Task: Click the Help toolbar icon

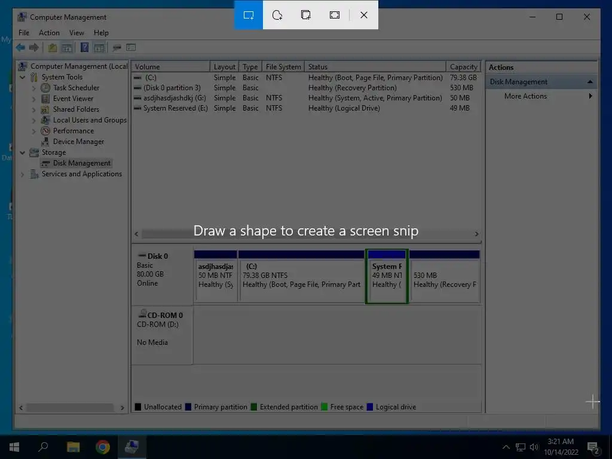Action: tap(84, 48)
